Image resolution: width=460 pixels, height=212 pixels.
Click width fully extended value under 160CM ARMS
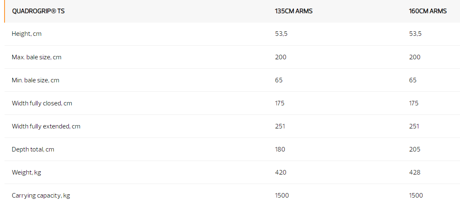click(414, 126)
